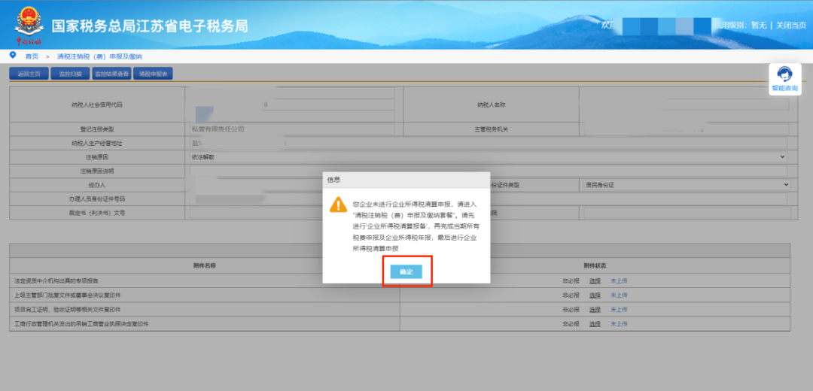Click 选择 for 项目完工证明、验收证明等相关文件复印件
813x391 pixels.
595,310
